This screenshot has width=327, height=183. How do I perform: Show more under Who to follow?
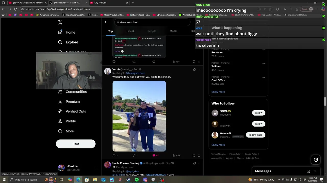pos(218,145)
